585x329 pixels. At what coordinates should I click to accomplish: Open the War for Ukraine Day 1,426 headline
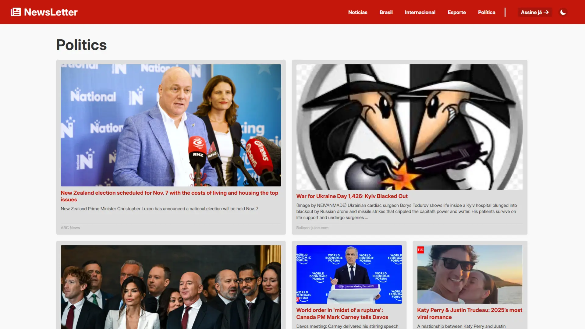point(352,196)
